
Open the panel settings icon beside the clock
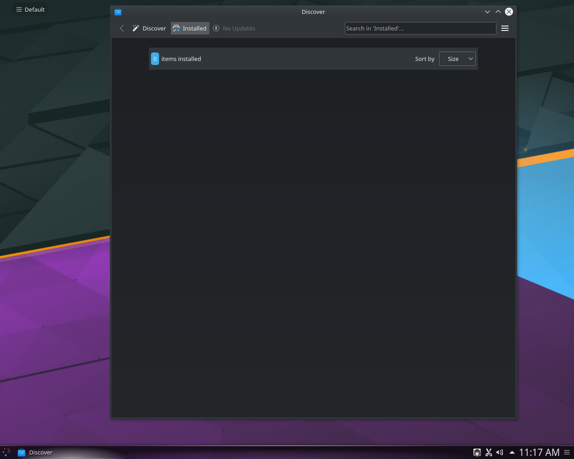[567, 453]
